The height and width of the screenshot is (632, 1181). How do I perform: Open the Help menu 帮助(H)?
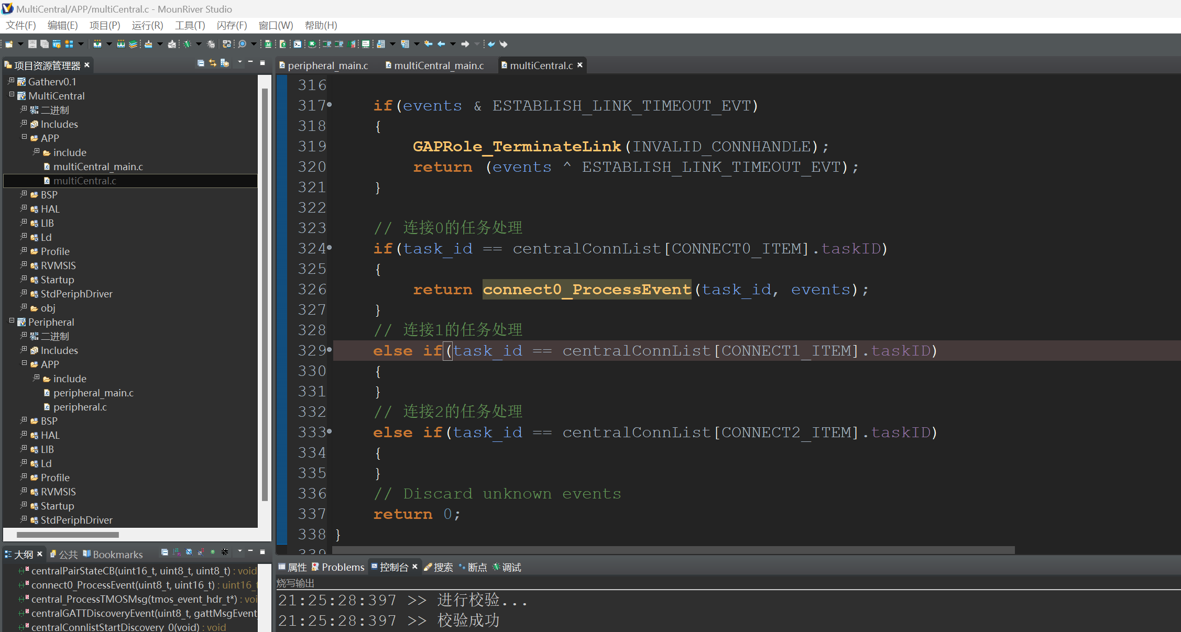(x=321, y=25)
